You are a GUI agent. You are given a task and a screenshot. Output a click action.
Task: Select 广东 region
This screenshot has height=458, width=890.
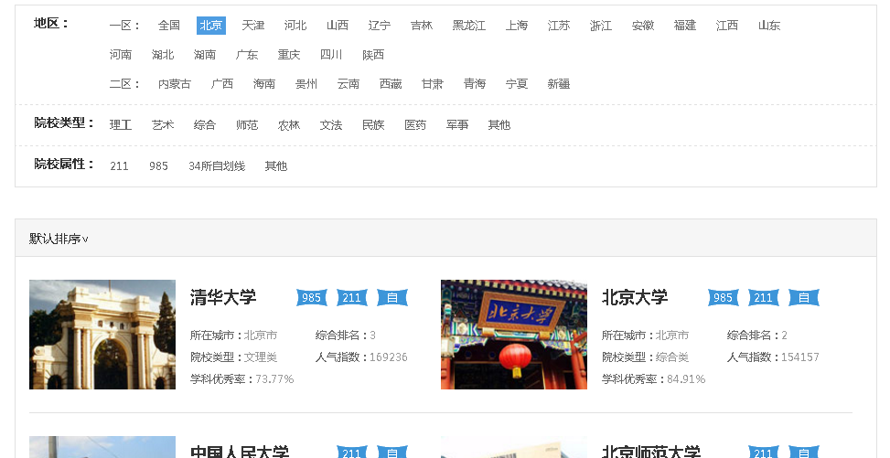pos(246,55)
